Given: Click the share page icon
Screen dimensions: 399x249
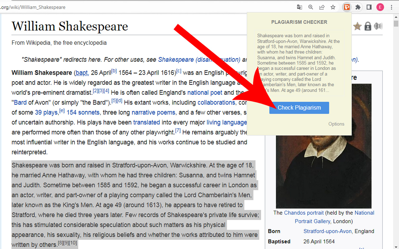Looking at the screenshot, I should (x=322, y=7).
